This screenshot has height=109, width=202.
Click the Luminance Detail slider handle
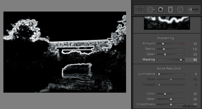click(x=171, y=79)
